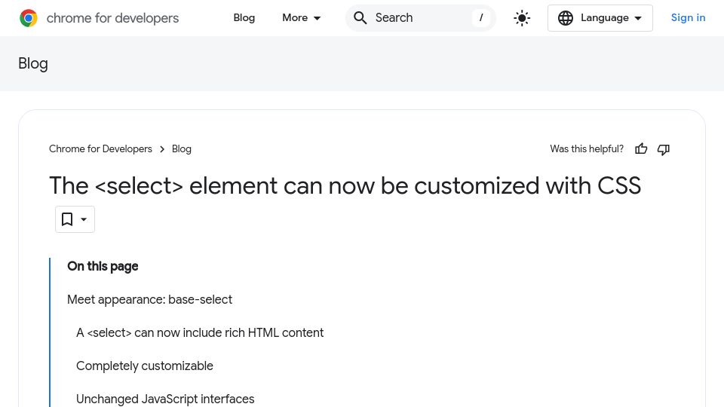The height and width of the screenshot is (407, 724).
Task: Click the 'Was this helpful?' text
Action: tap(587, 149)
